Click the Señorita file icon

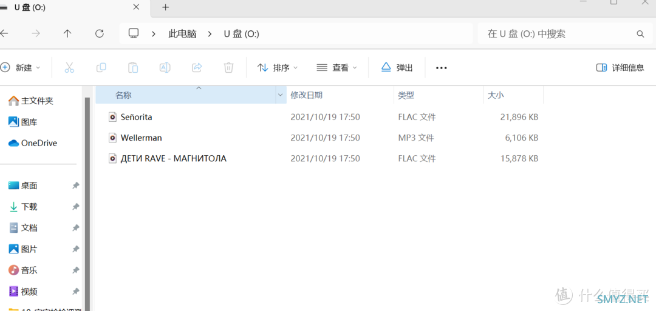click(112, 117)
